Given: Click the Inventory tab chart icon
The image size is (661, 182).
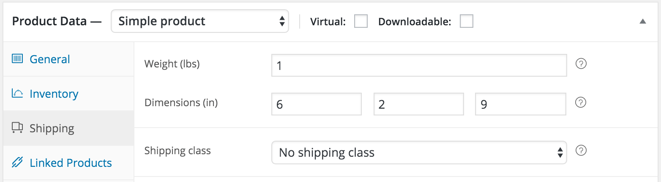Looking at the screenshot, I should (17, 93).
